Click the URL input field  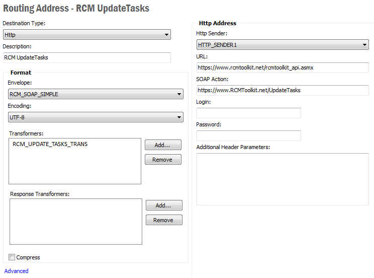pos(282,67)
